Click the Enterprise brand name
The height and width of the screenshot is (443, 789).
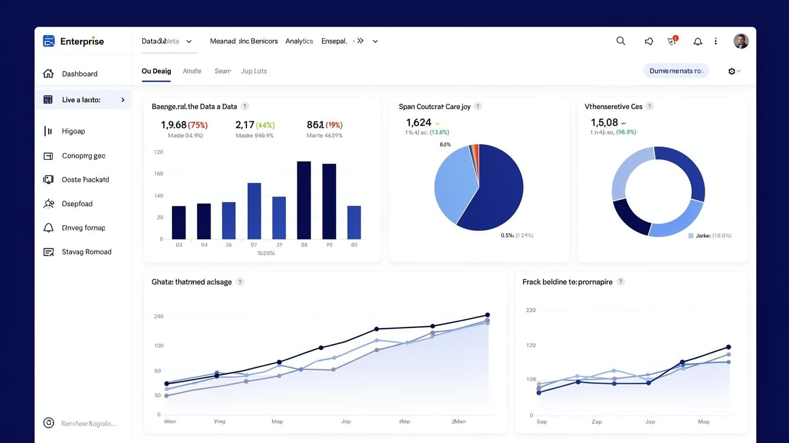coord(82,41)
